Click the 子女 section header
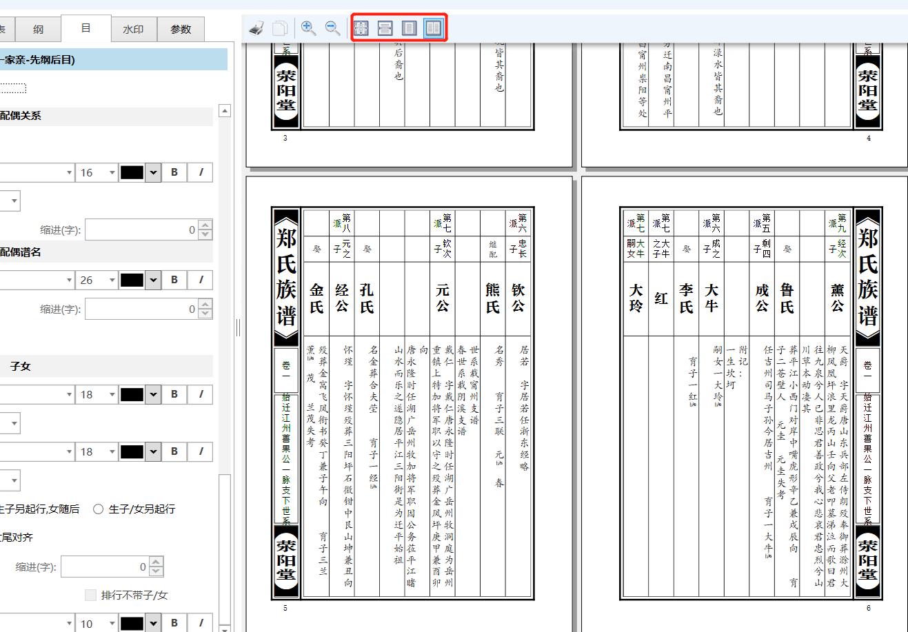 106,366
